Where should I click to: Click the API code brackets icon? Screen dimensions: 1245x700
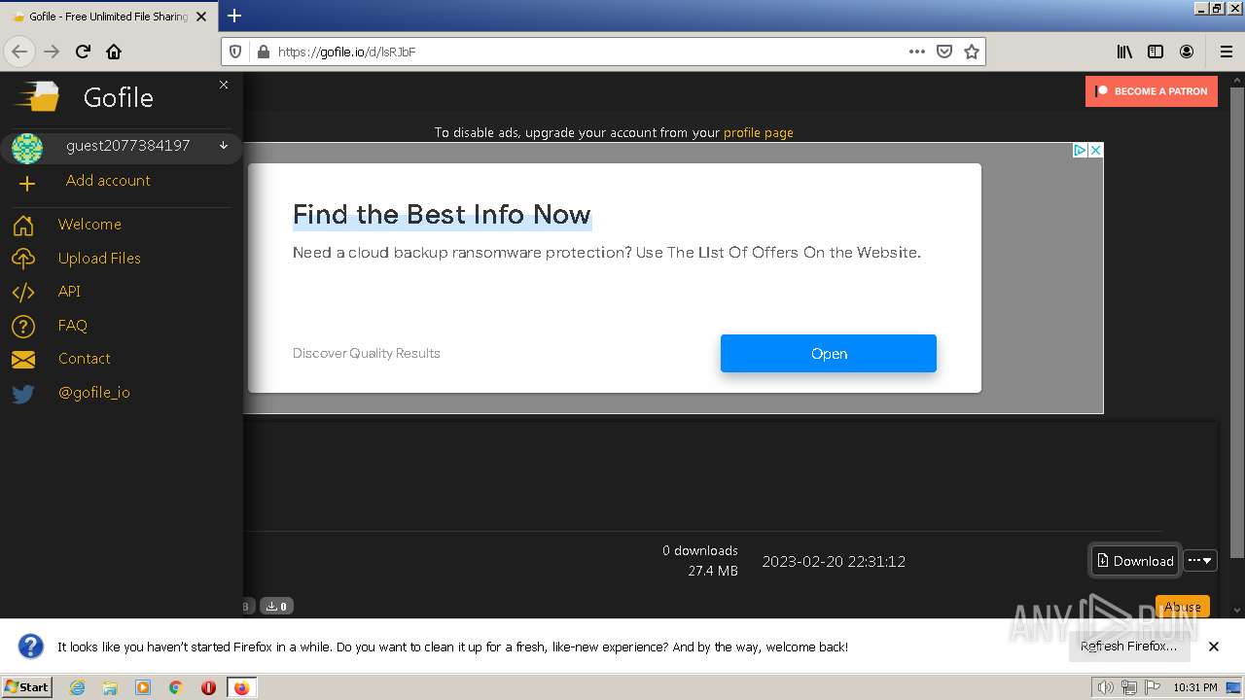point(23,293)
